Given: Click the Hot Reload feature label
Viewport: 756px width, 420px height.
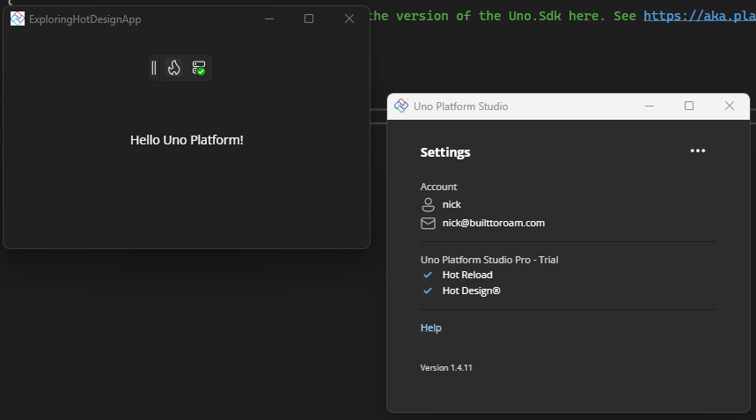Looking at the screenshot, I should point(467,275).
